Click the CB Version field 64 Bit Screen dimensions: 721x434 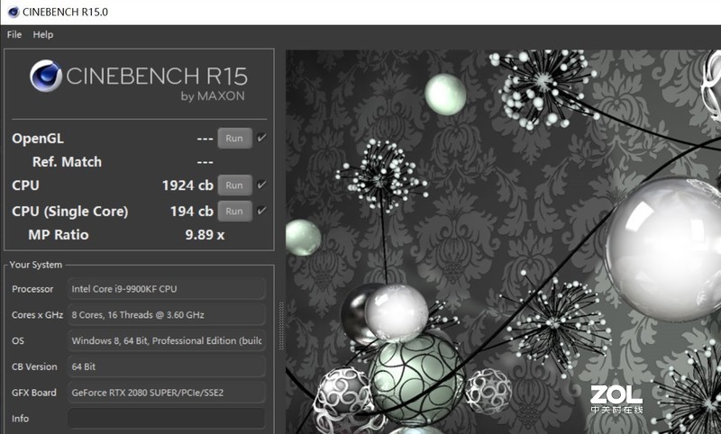167,366
